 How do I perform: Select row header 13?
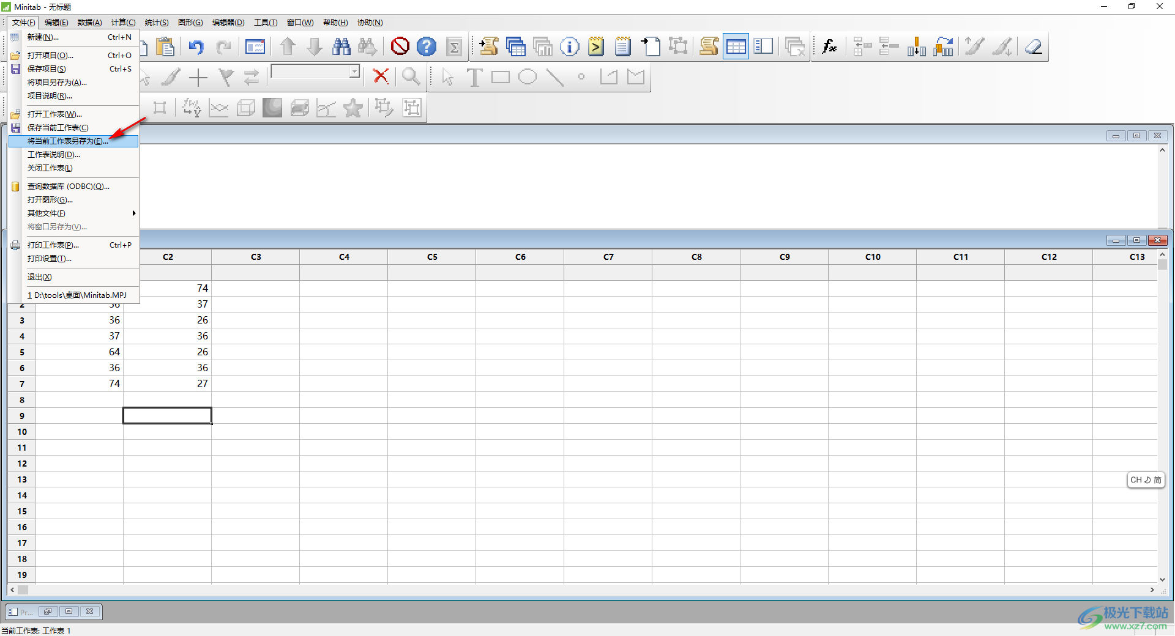pyautogui.click(x=22, y=479)
